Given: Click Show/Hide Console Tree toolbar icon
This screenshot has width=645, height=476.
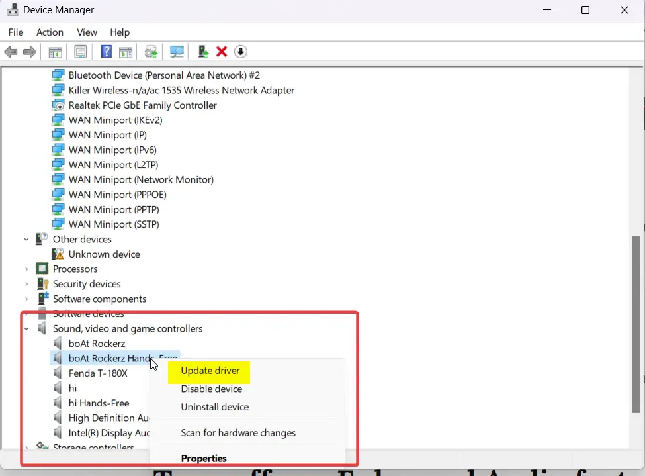Looking at the screenshot, I should pos(55,52).
